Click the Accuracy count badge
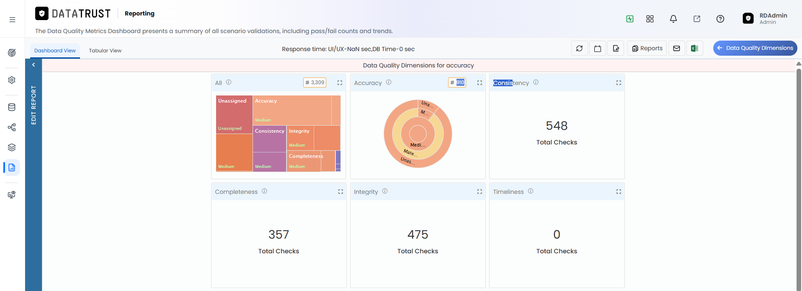Viewport: 802px width, 291px height. (x=457, y=82)
